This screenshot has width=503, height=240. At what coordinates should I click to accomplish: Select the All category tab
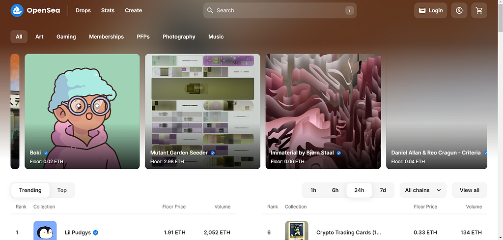pyautogui.click(x=19, y=36)
